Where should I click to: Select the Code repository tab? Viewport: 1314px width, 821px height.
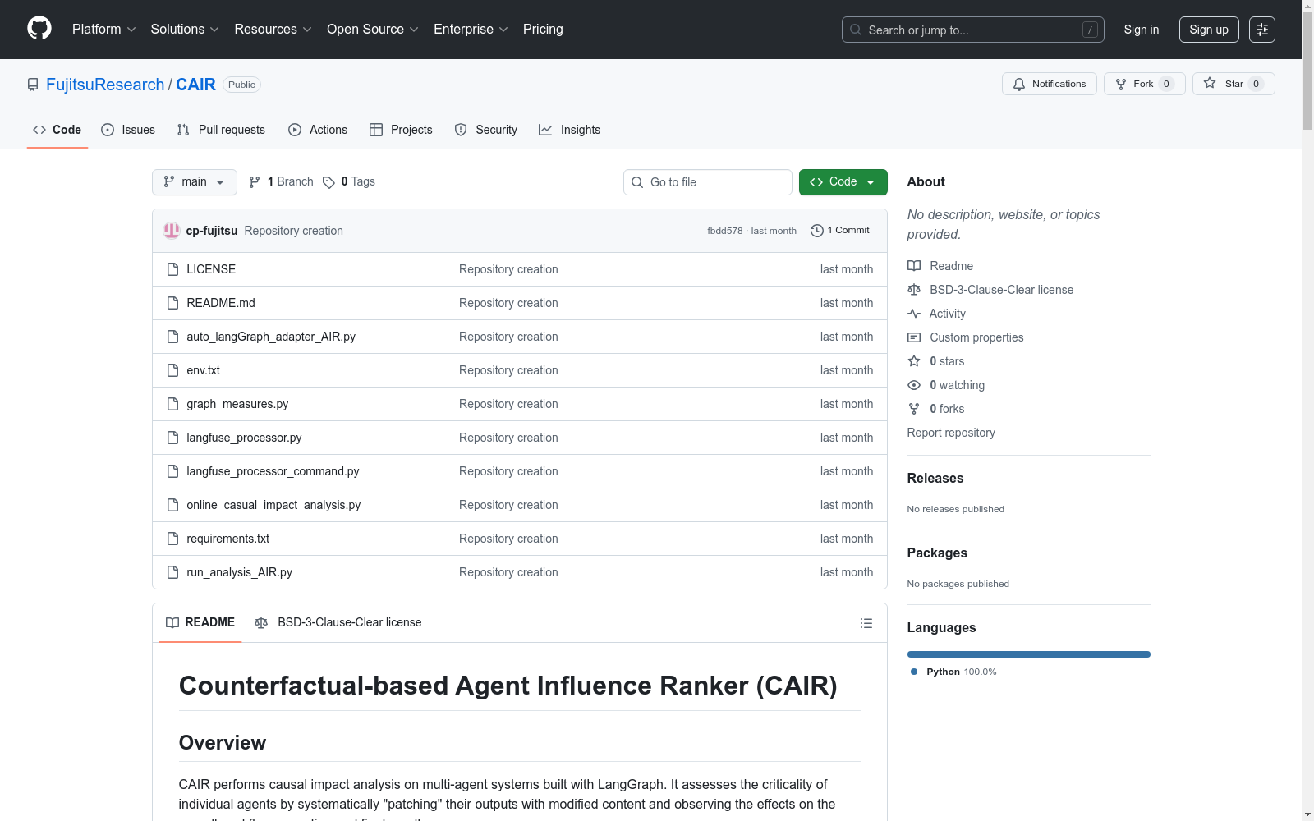click(x=57, y=130)
